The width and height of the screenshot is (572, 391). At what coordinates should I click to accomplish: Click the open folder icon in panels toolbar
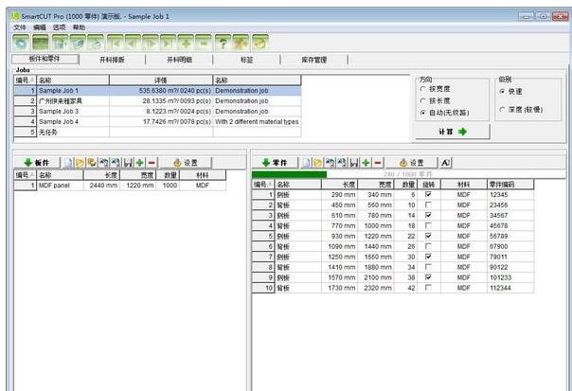click(80, 163)
